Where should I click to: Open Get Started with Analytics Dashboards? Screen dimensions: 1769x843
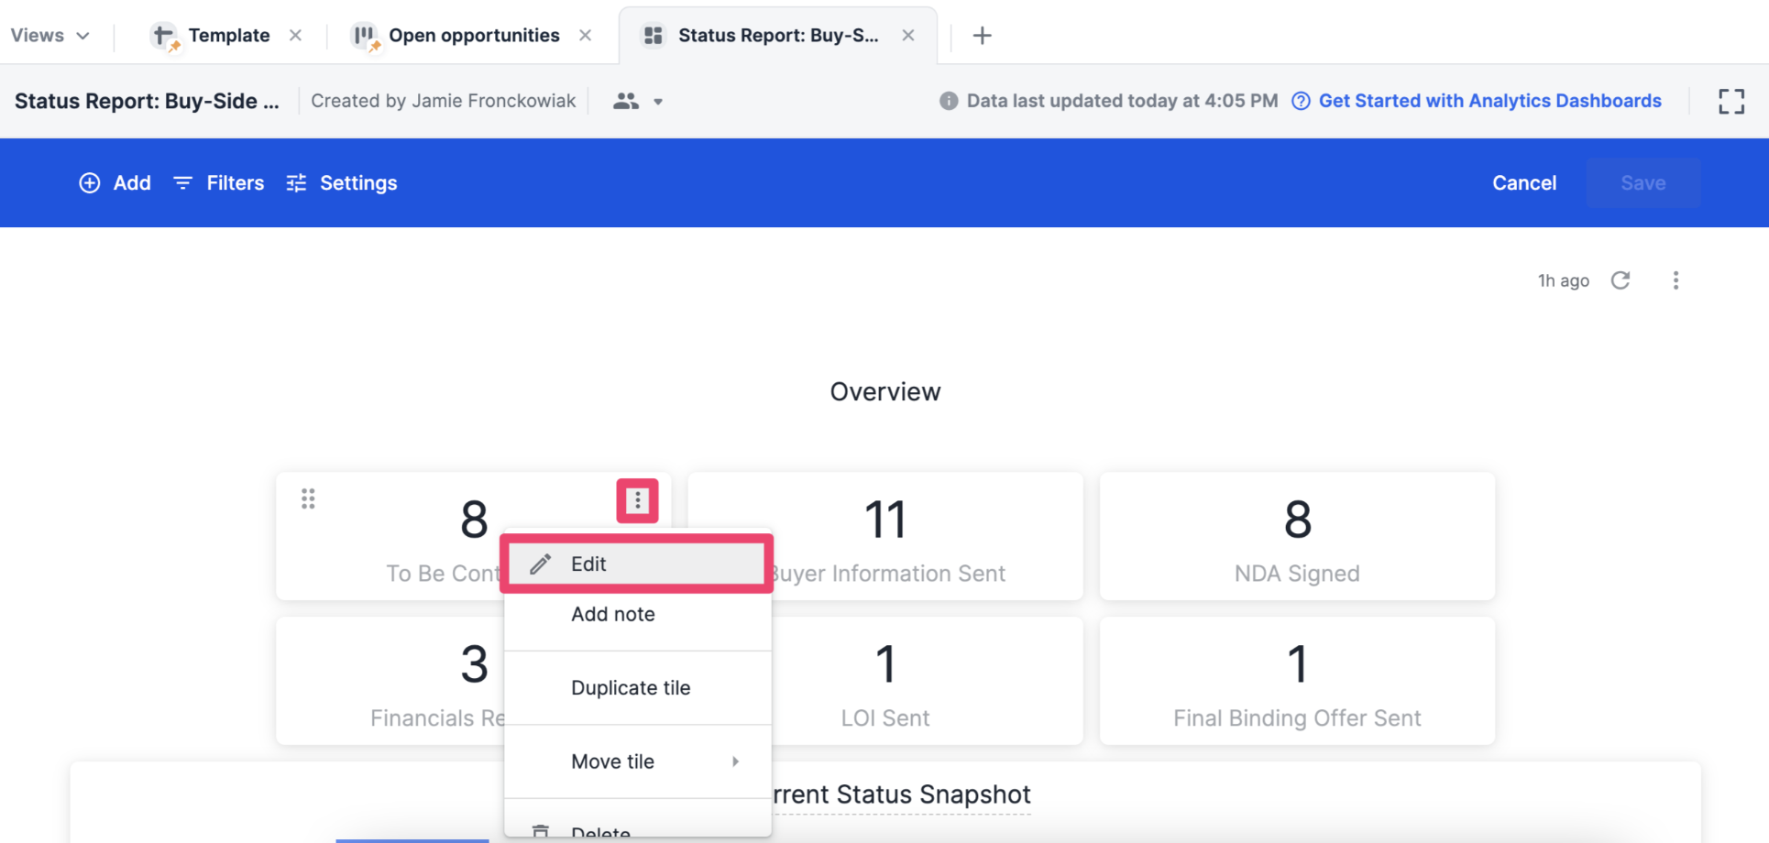(x=1490, y=101)
